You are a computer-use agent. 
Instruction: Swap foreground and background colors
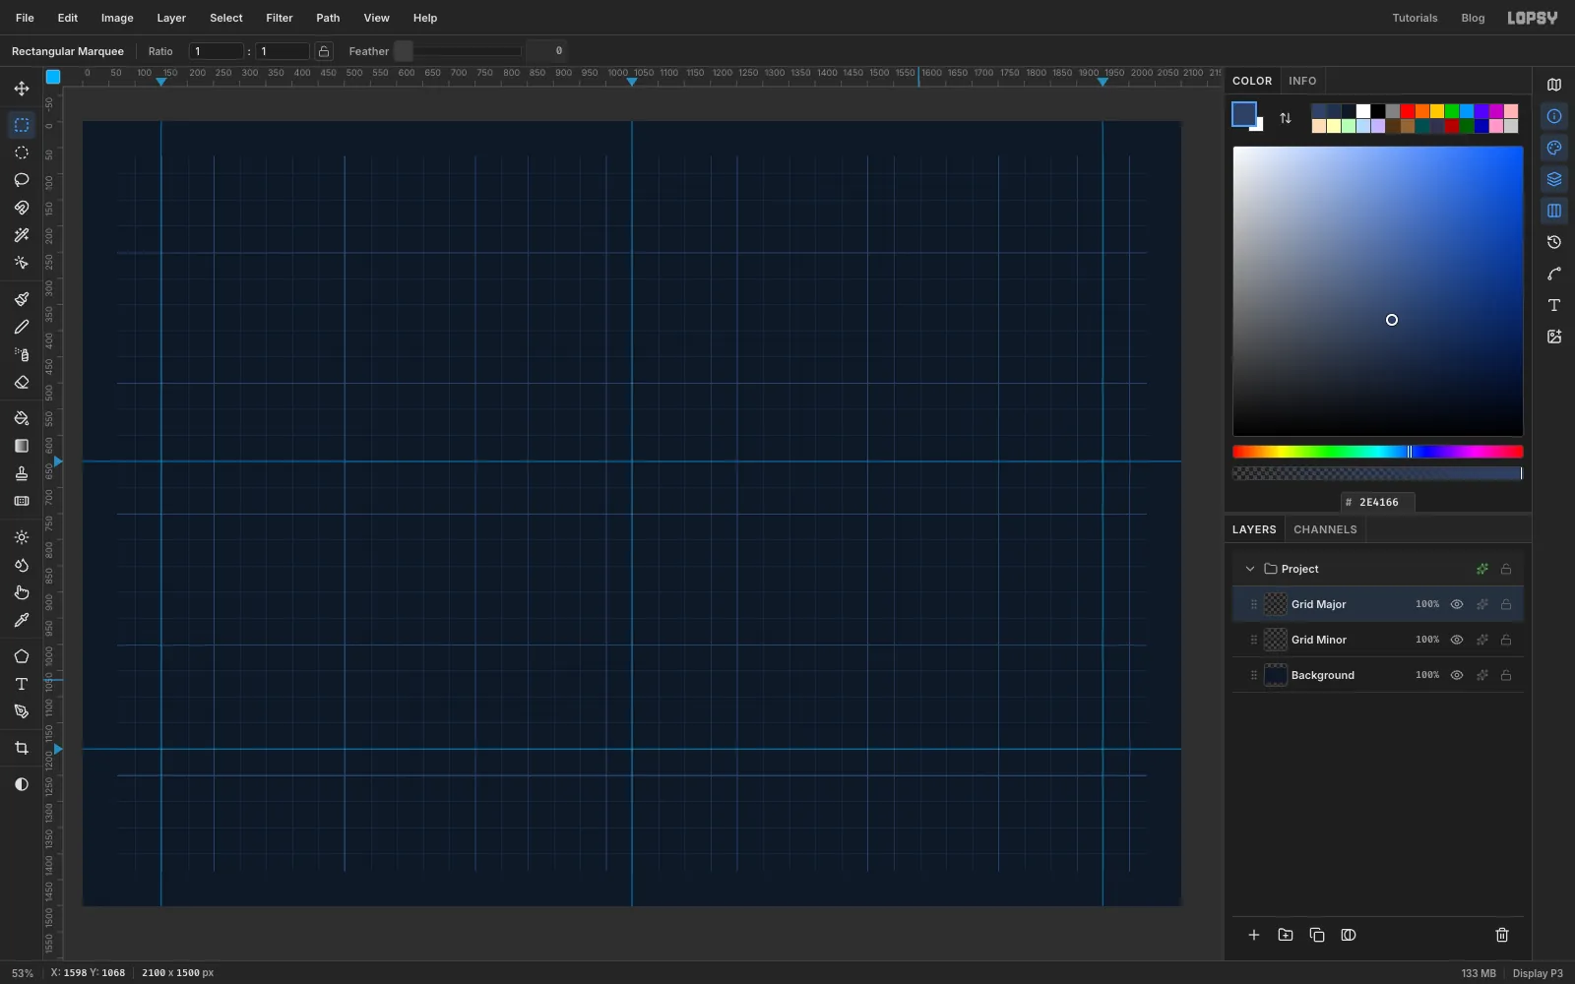click(1286, 118)
